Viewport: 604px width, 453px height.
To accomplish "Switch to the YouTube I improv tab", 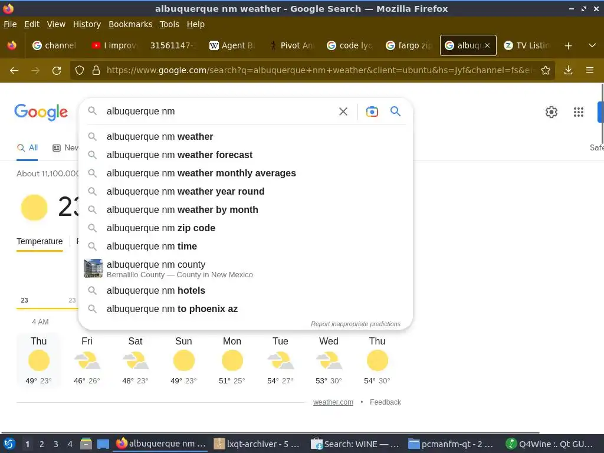I will click(114, 45).
